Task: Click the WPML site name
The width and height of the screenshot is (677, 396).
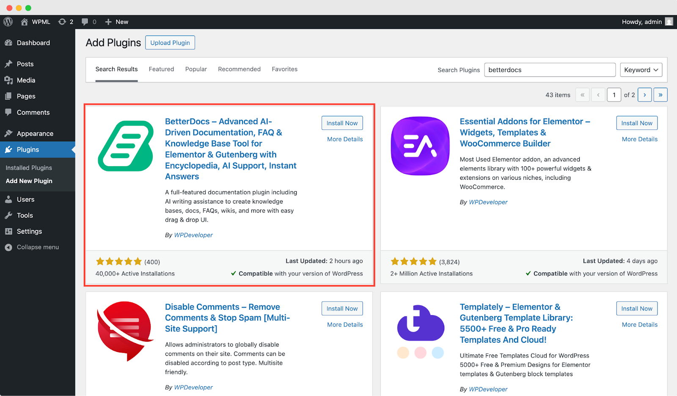Action: point(41,22)
